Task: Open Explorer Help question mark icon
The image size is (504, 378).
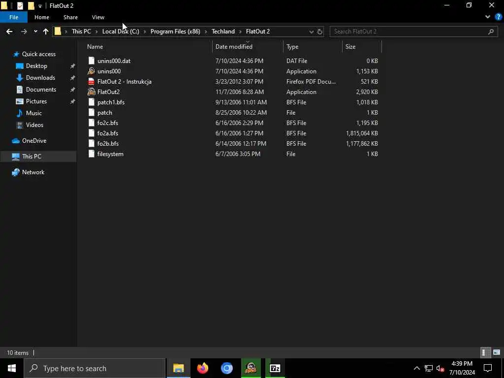Action: point(498,17)
